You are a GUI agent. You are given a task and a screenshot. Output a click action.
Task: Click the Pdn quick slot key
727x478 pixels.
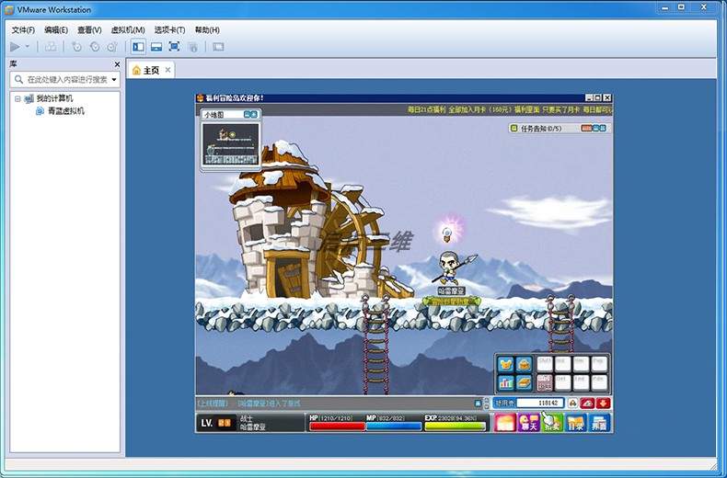point(599,382)
